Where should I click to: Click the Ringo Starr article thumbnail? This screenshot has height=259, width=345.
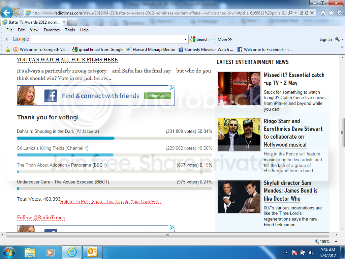(x=239, y=134)
